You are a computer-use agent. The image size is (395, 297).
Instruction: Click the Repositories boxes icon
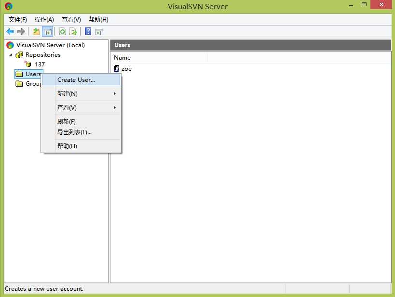pyautogui.click(x=19, y=54)
